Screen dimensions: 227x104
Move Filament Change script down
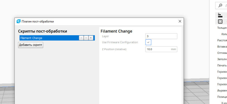[86, 38]
